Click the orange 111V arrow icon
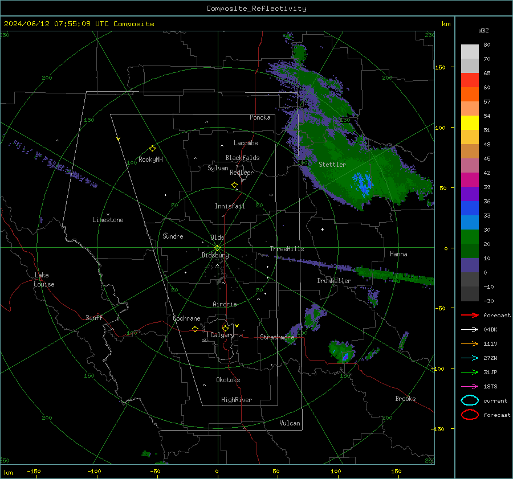Screen dimensions: 513x479 (x=470, y=343)
